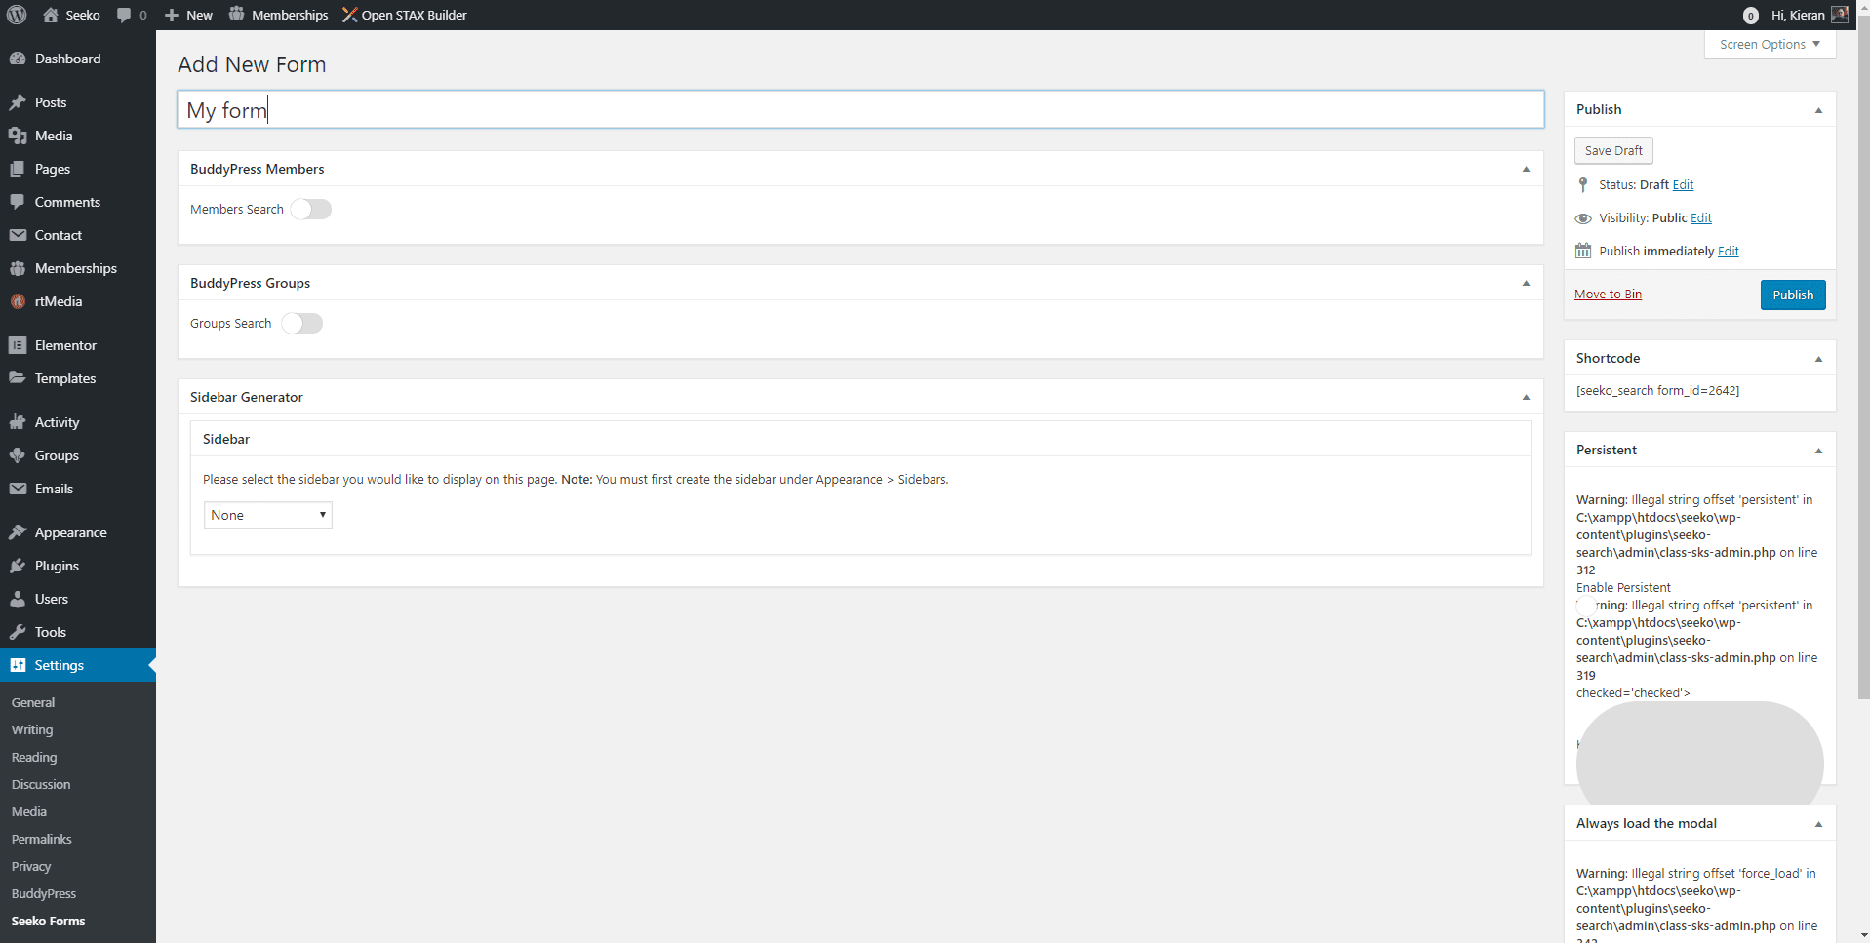Click the blue Publish button
Screen dimensions: 1870x943
click(1793, 295)
